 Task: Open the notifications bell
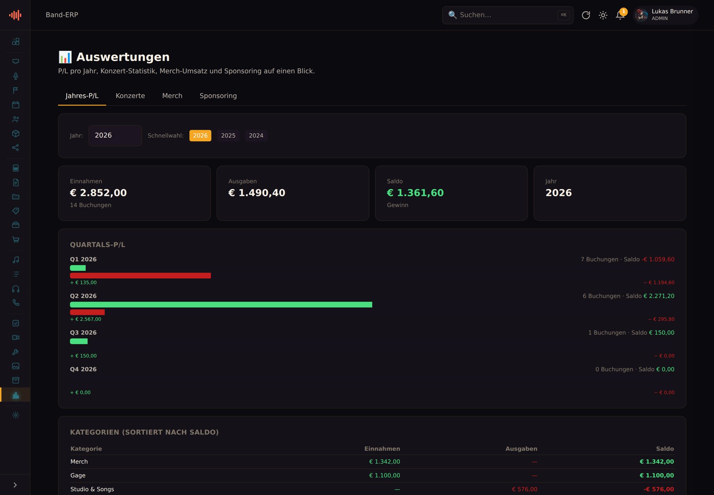point(620,15)
